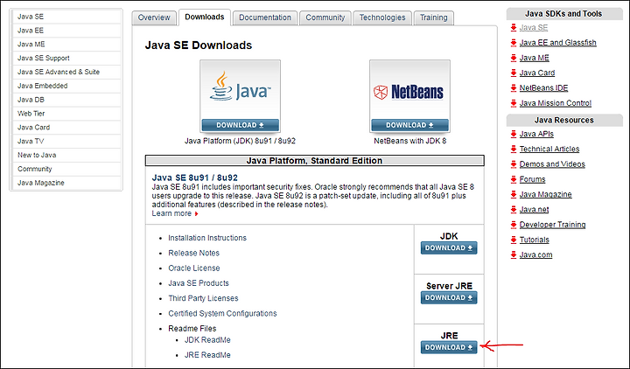630x369 pixels.
Task: Download NetBeans with JDK 8
Action: pyautogui.click(x=409, y=125)
